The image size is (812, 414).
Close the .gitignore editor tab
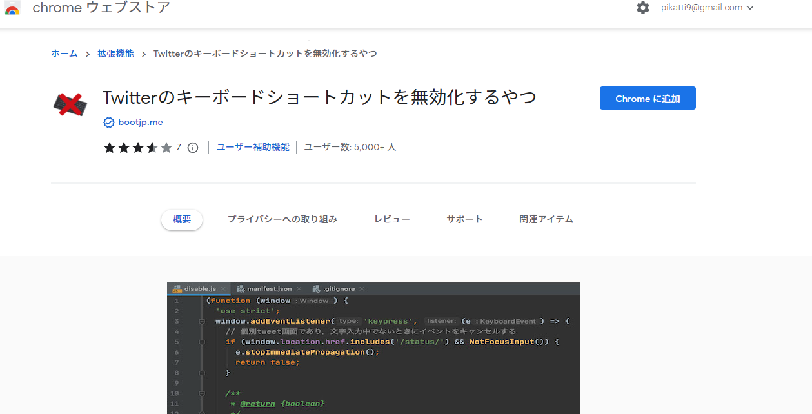[x=362, y=289]
